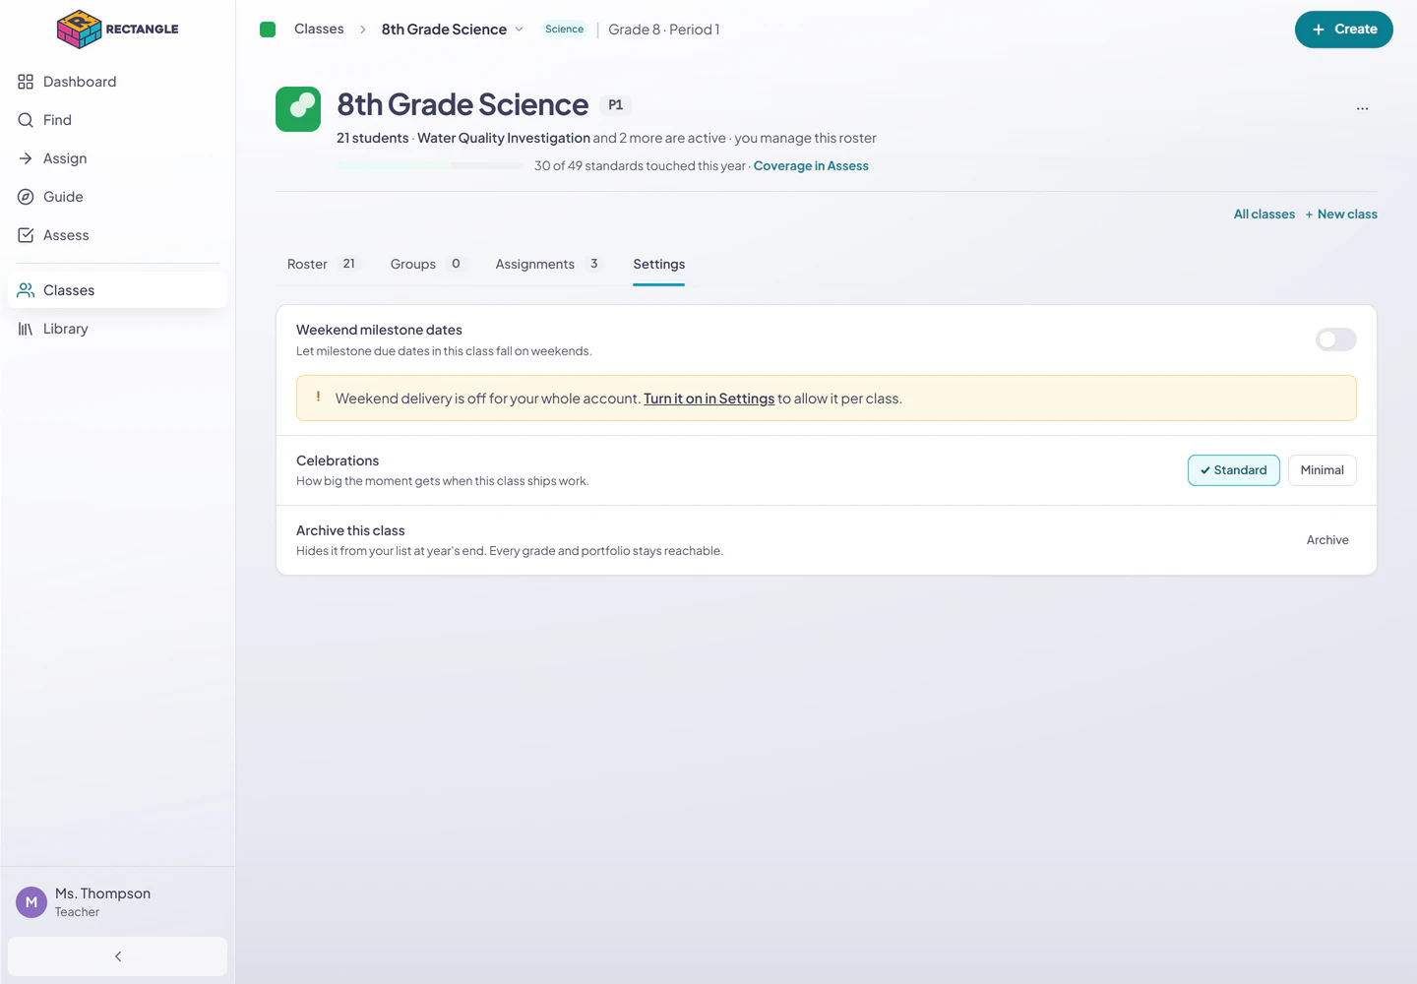This screenshot has height=984, width=1417.
Task: Open the All classes link
Action: pos(1264,215)
